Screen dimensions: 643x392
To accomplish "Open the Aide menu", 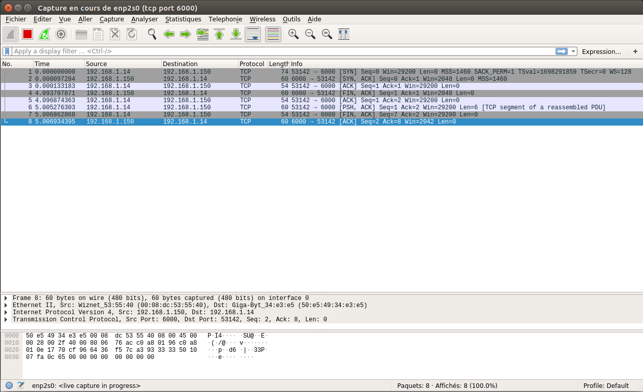I will (314, 19).
